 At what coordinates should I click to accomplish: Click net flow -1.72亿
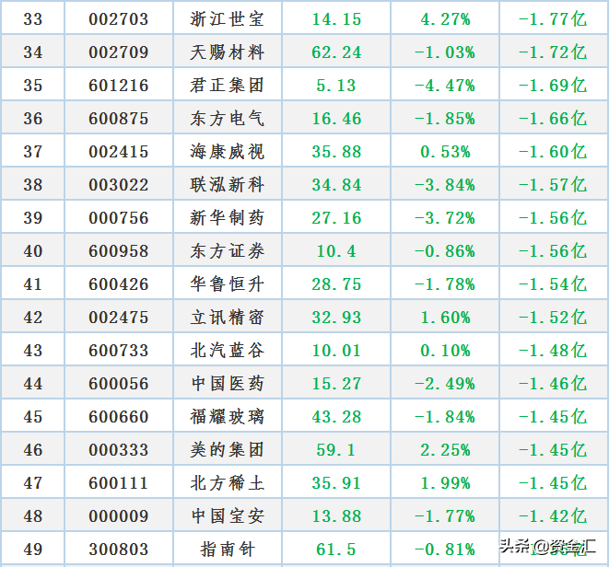(553, 52)
